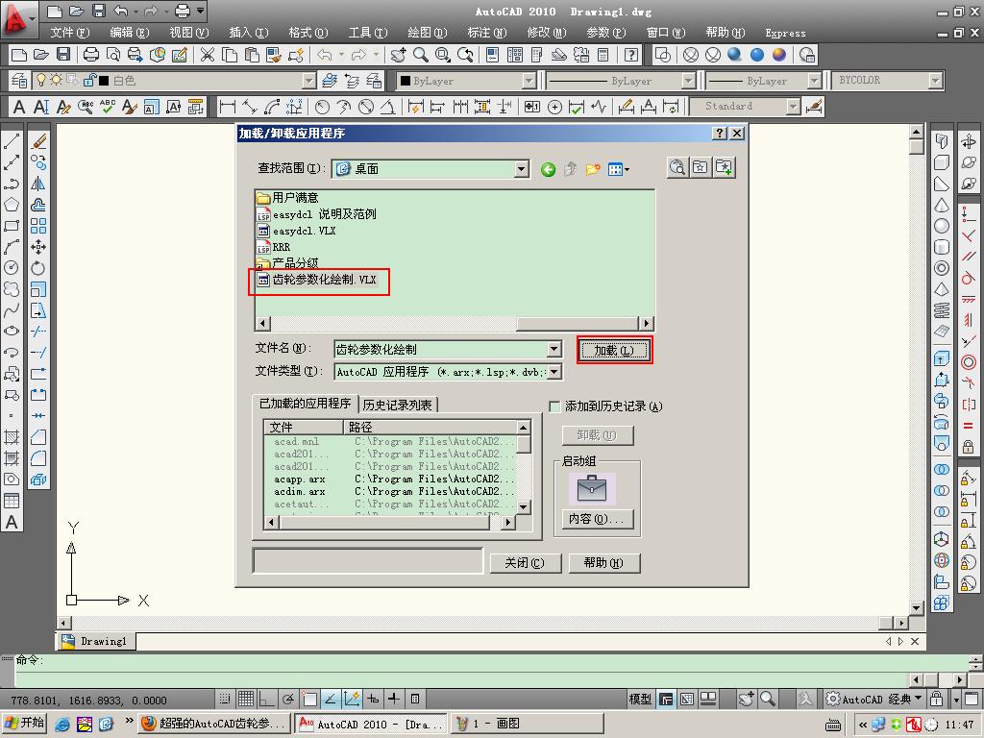Viewport: 984px width, 738px height.
Task: Select acapp.arx row in loaded list
Action: (x=394, y=479)
